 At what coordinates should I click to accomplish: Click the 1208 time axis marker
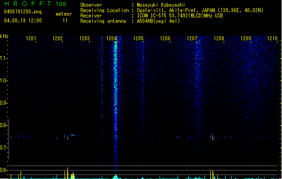pyautogui.click(x=219, y=38)
